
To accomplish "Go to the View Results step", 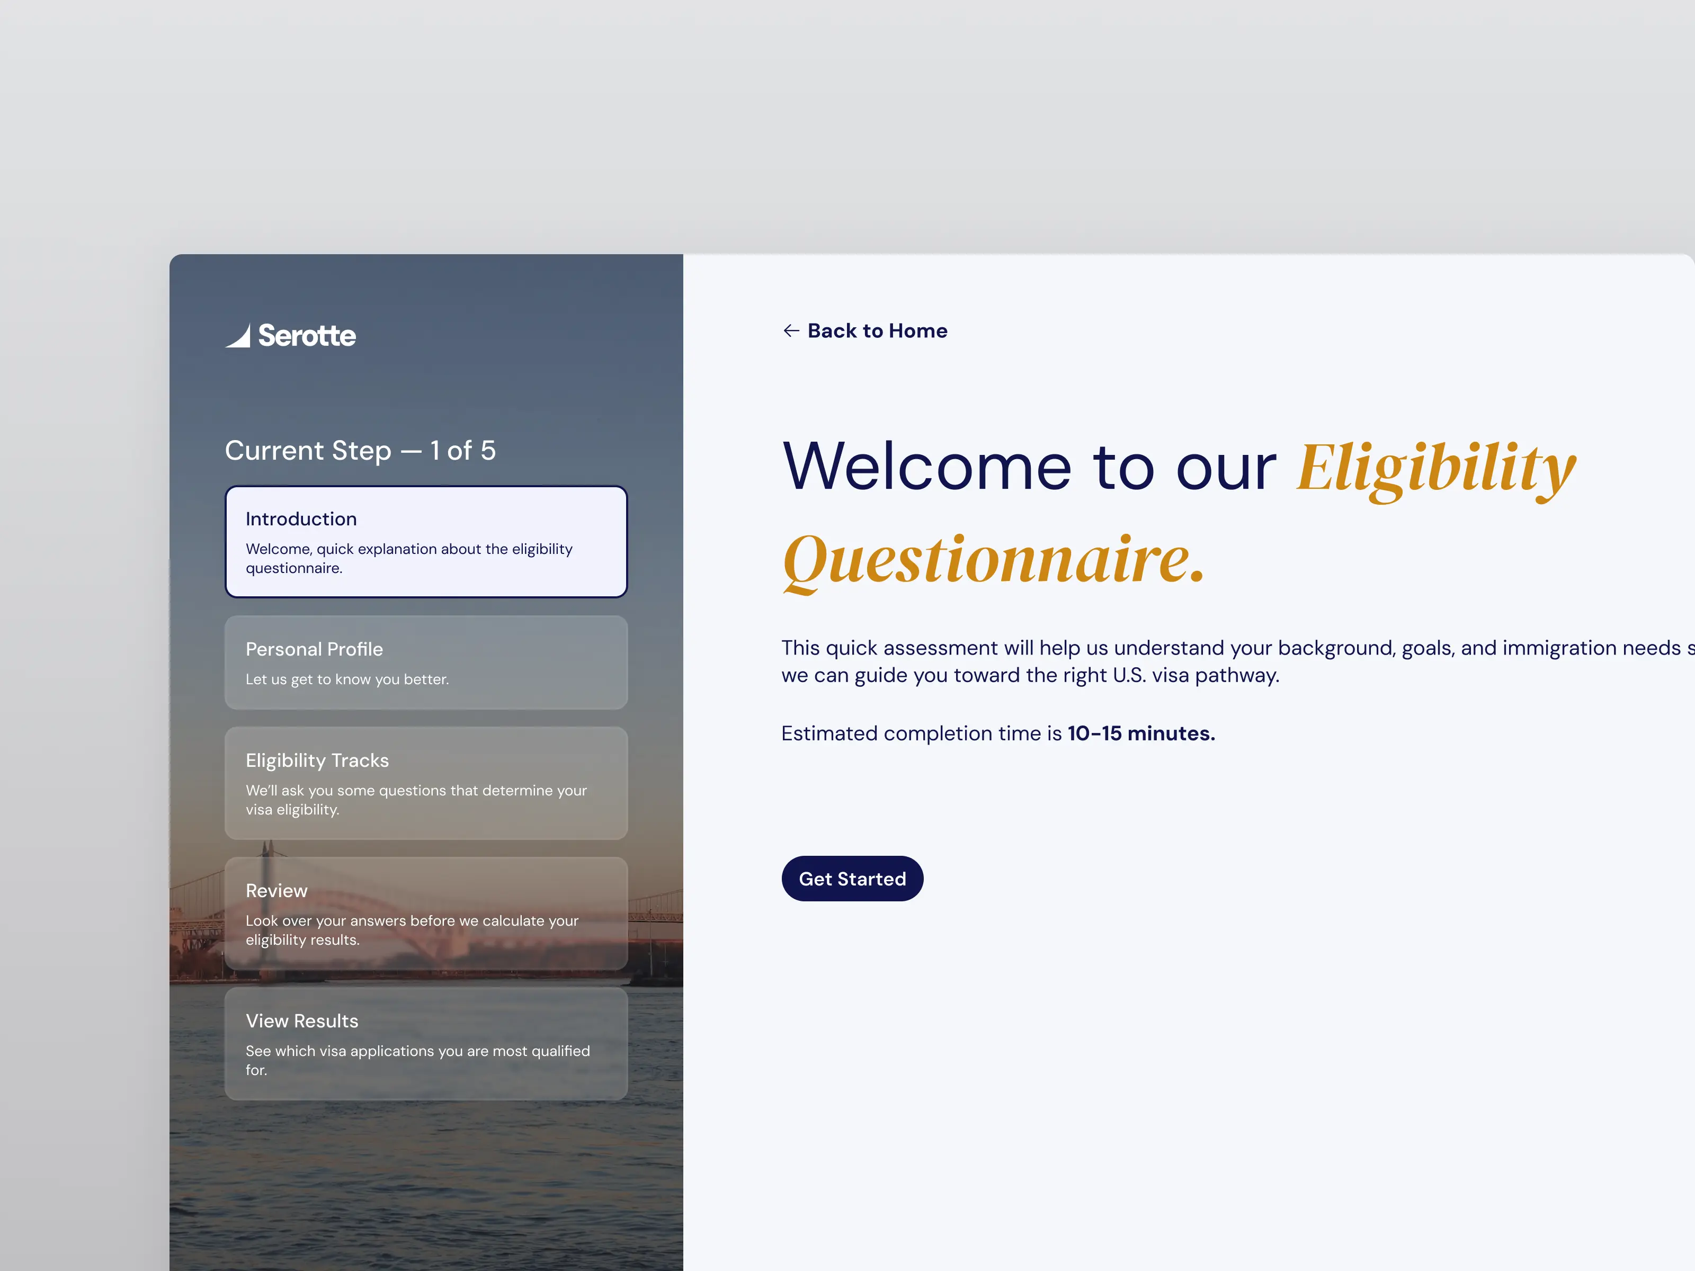I will pos(426,1043).
